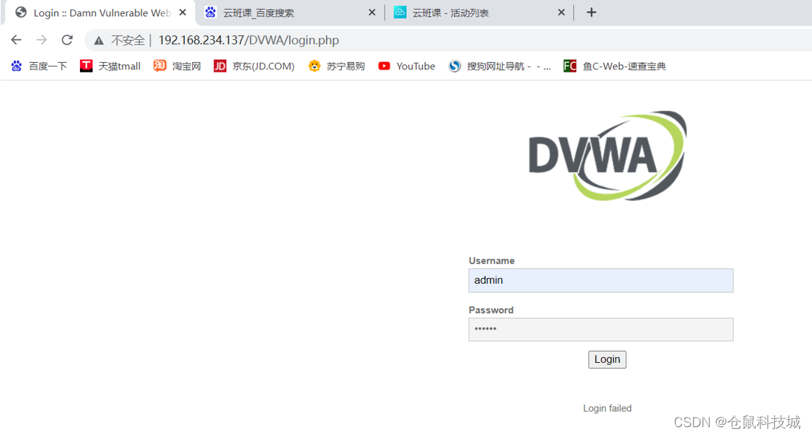Click the DVWA logo image
The width and height of the screenshot is (812, 436).
[x=608, y=156]
